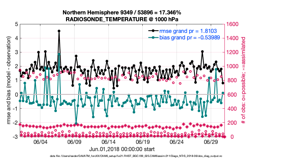Image resolution: width=284 pixels, height=161 pixels.
Task: Click the 'Jun.01,2018 00:00:00 start' axis label
Action: coord(121,149)
